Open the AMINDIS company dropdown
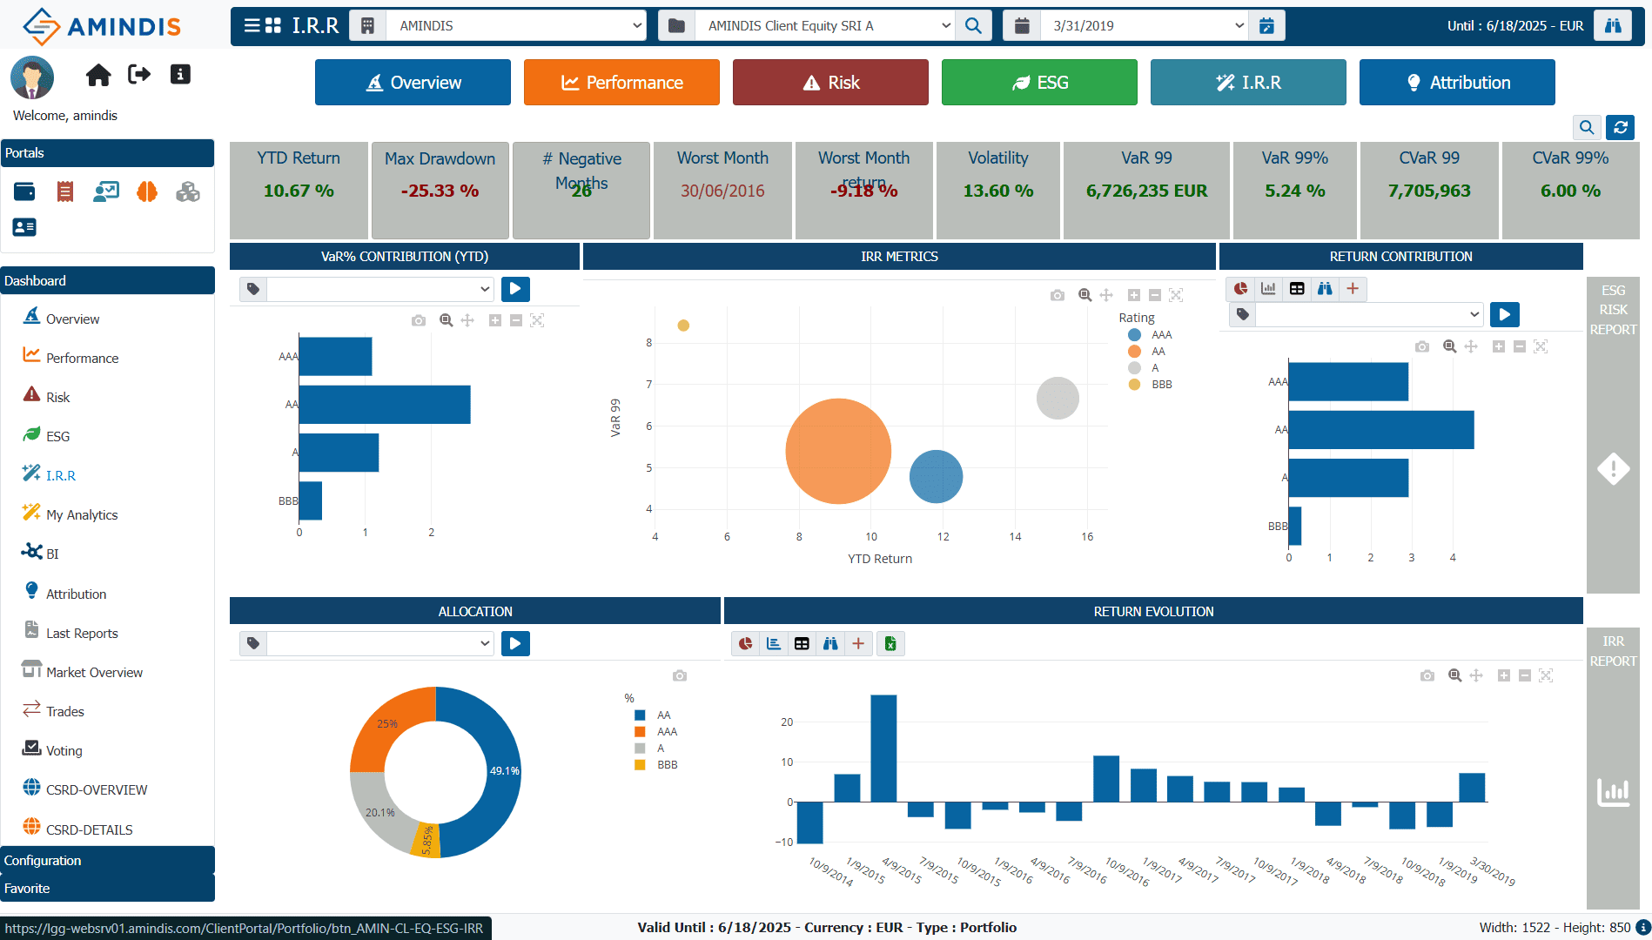1652x940 pixels. [x=515, y=26]
